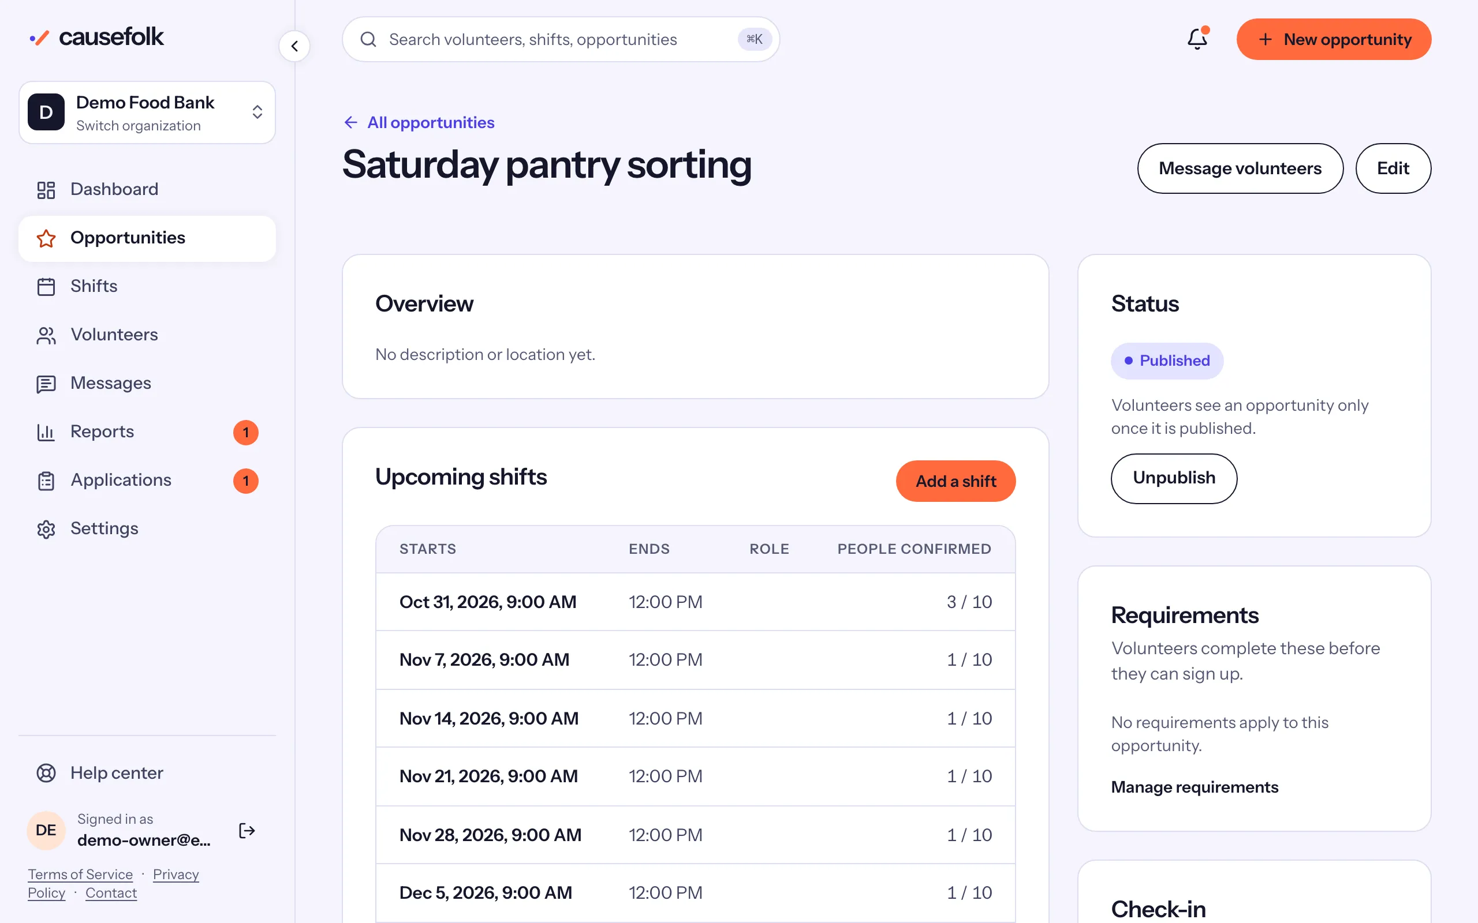
Task: Click the Demo Food Bank D avatar
Action: (x=46, y=112)
